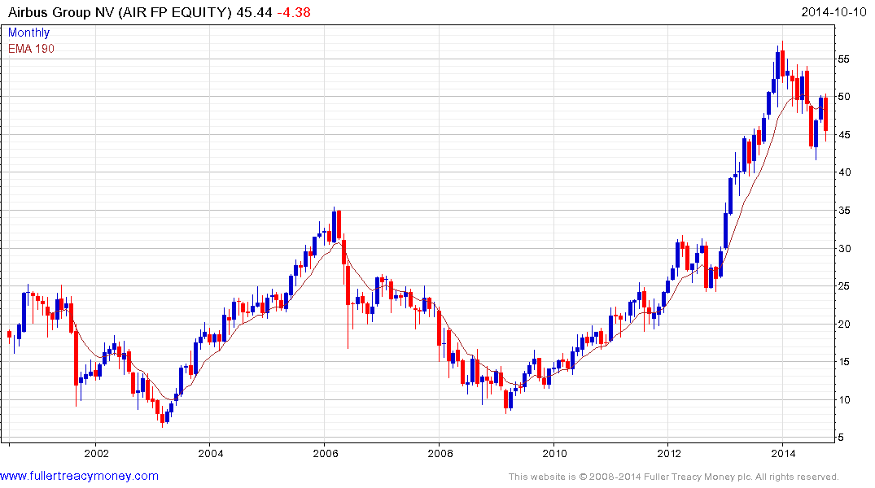
Task: Click the 2010 x-axis label
Action: [x=554, y=453]
